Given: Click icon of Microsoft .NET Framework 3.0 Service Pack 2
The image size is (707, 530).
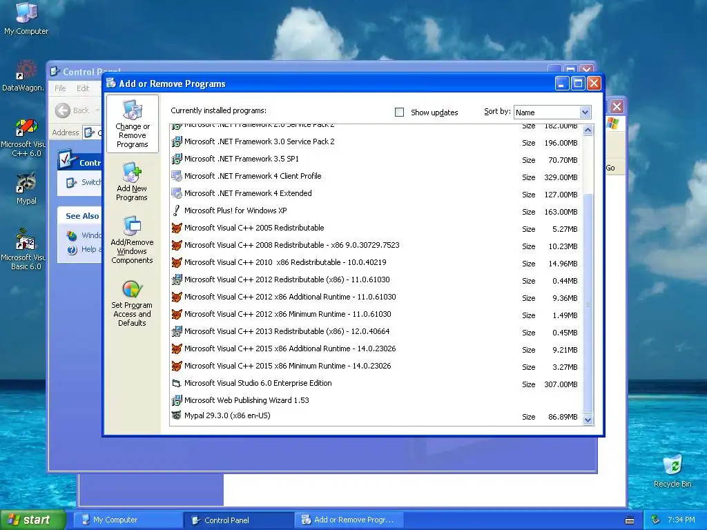Looking at the screenshot, I should coord(177,141).
